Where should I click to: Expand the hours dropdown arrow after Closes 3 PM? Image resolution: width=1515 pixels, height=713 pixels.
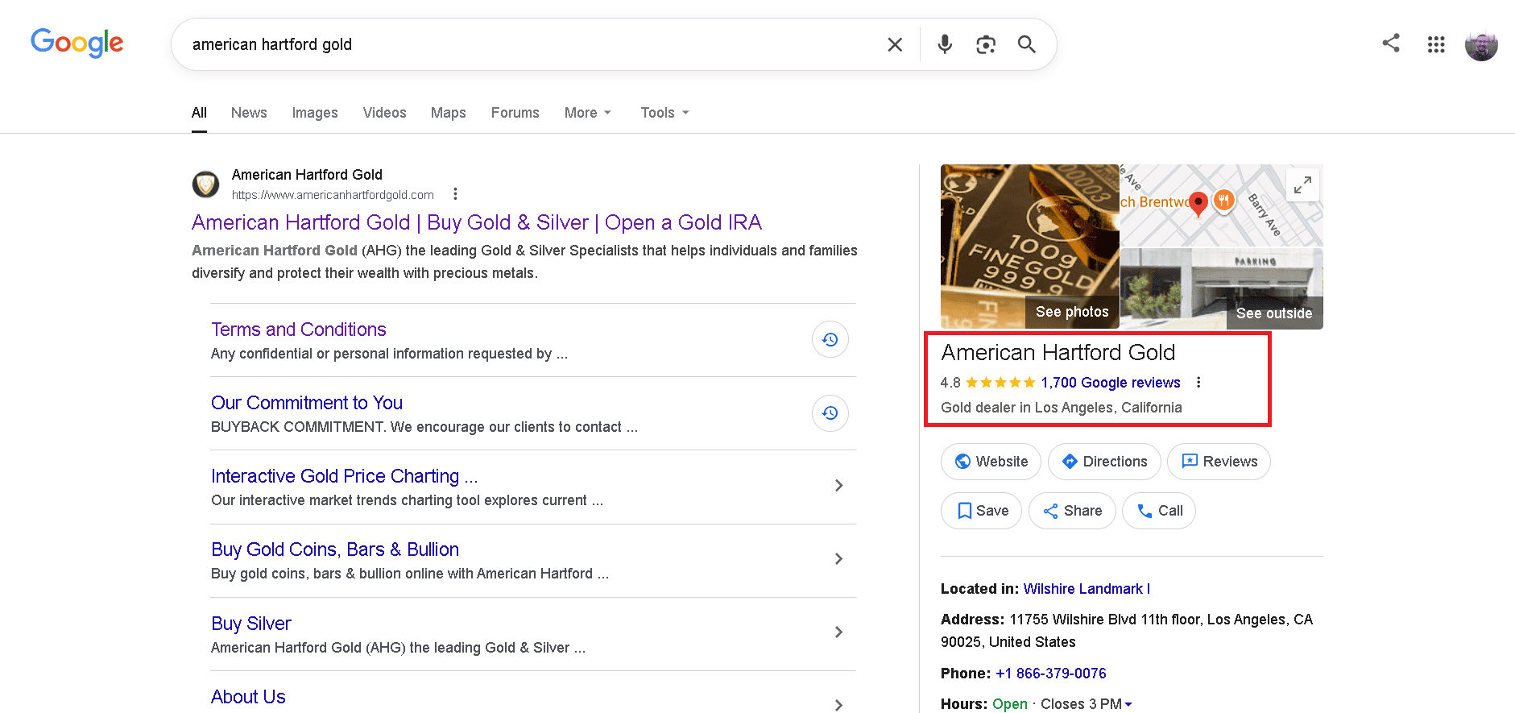click(1128, 704)
